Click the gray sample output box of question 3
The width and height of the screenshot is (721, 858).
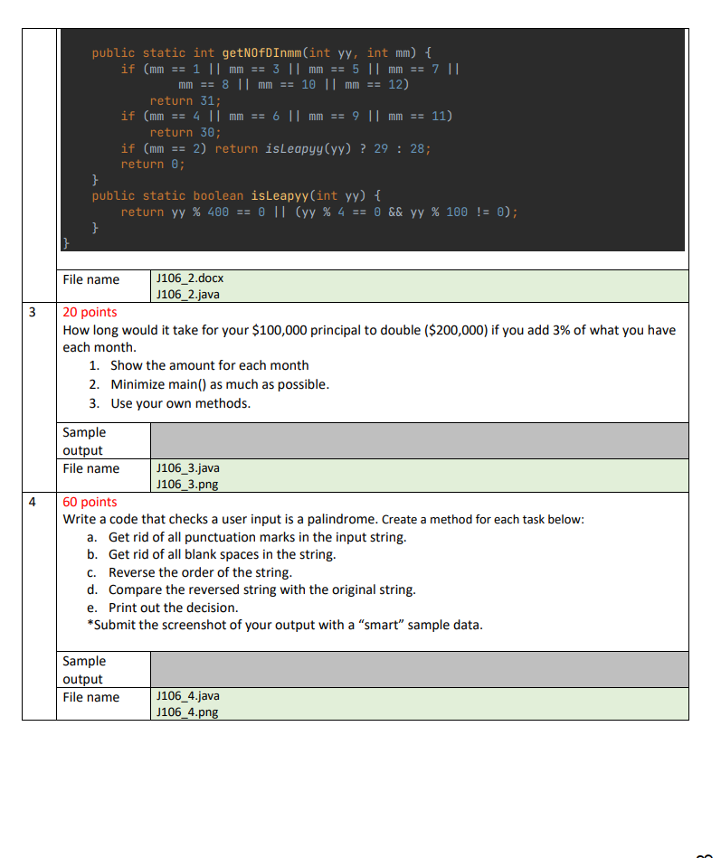pyautogui.click(x=420, y=440)
